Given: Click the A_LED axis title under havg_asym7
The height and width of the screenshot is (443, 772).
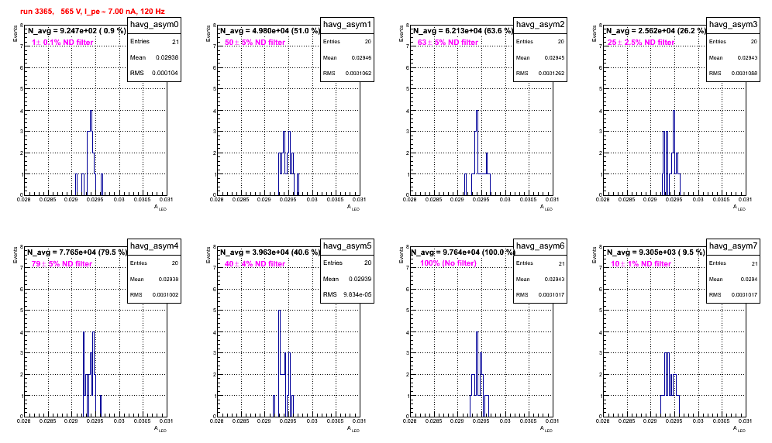Looking at the screenshot, I should click(x=739, y=429).
